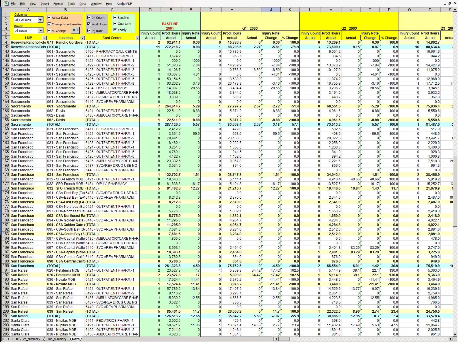The width and height of the screenshot is (458, 342).
Task: Click the Select All corner box
Action: [x=6, y=10]
